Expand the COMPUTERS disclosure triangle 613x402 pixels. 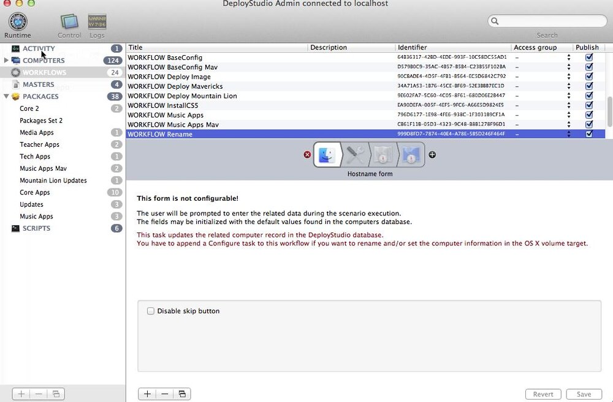click(6, 60)
